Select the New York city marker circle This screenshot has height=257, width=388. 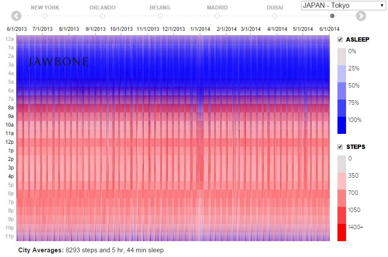pyautogui.click(x=45, y=16)
